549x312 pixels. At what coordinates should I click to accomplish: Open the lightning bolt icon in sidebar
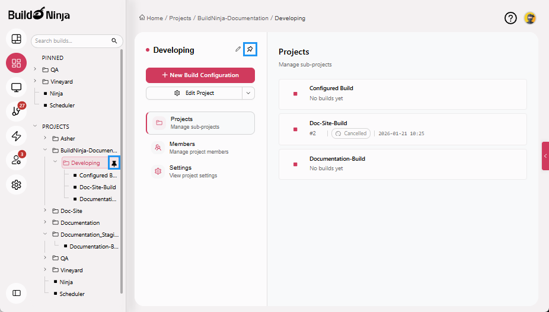(17, 136)
